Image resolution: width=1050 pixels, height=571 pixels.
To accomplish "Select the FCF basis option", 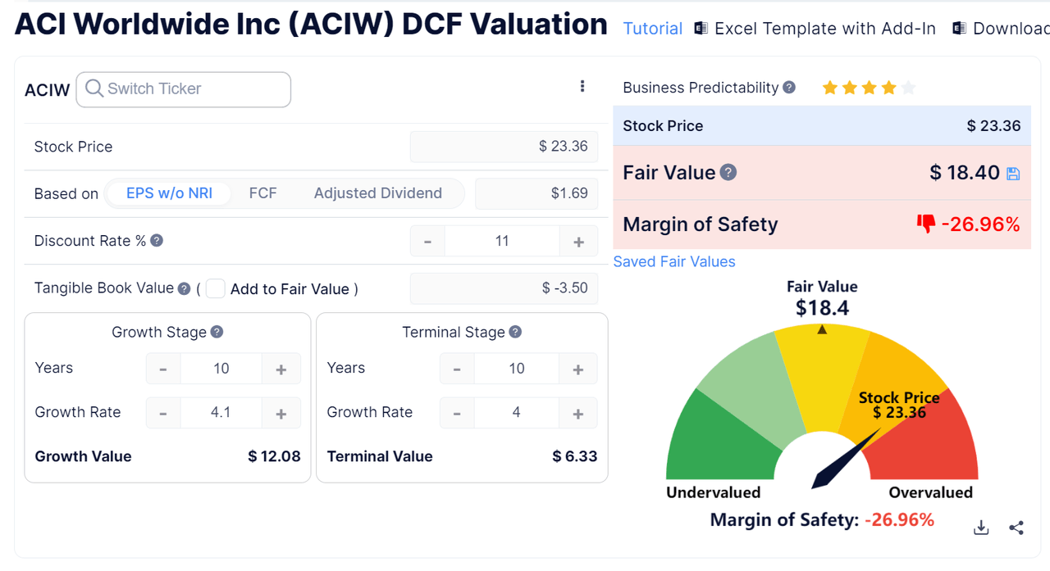I will point(262,193).
